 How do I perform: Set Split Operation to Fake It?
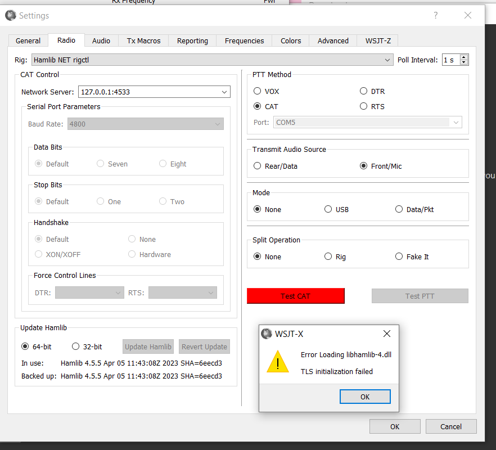pyautogui.click(x=412, y=256)
